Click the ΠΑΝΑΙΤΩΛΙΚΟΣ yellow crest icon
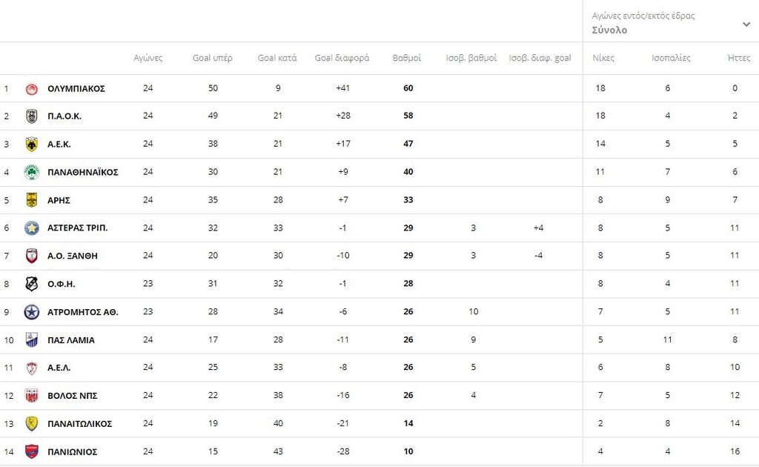The height and width of the screenshot is (467, 759). 31,424
